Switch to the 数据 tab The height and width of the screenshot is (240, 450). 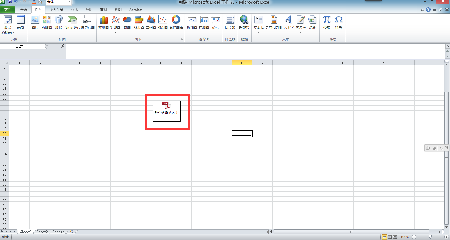tap(89, 10)
